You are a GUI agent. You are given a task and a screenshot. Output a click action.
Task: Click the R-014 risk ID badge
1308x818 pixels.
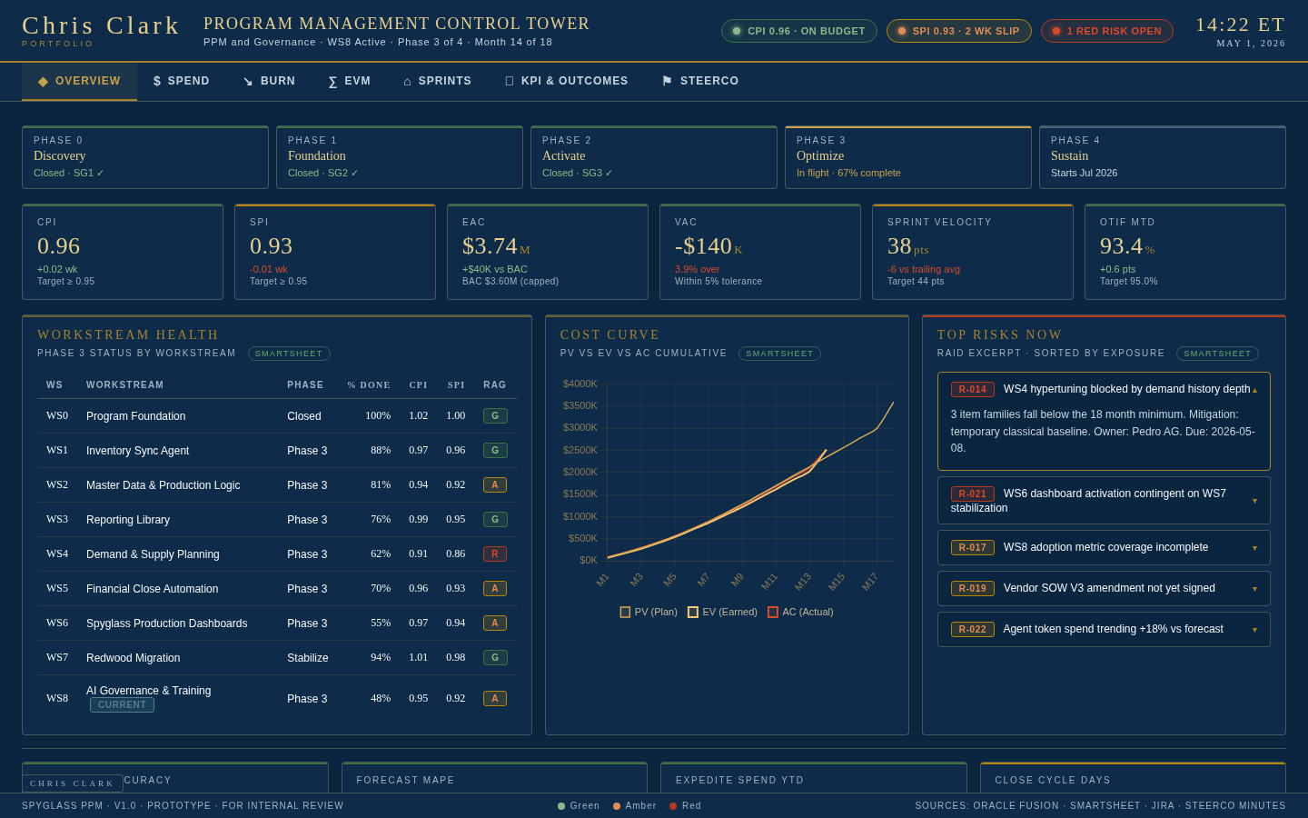973,389
